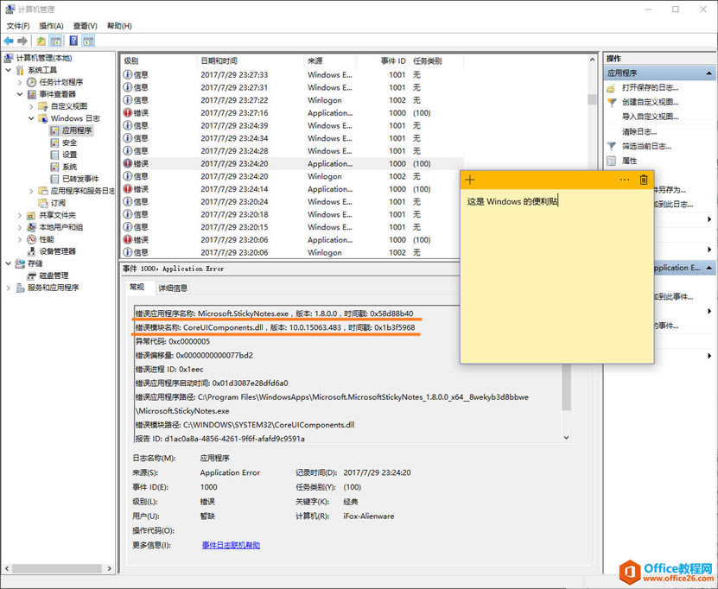Click the event list vertical scrollbar up arrow
718x589 pixels.
pos(592,61)
